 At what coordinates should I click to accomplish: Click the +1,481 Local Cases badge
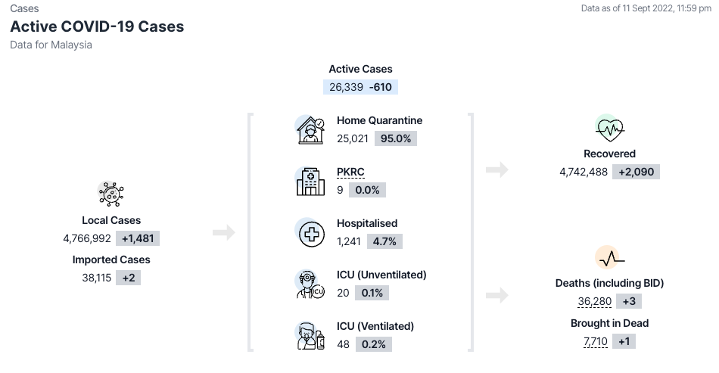[x=138, y=238]
